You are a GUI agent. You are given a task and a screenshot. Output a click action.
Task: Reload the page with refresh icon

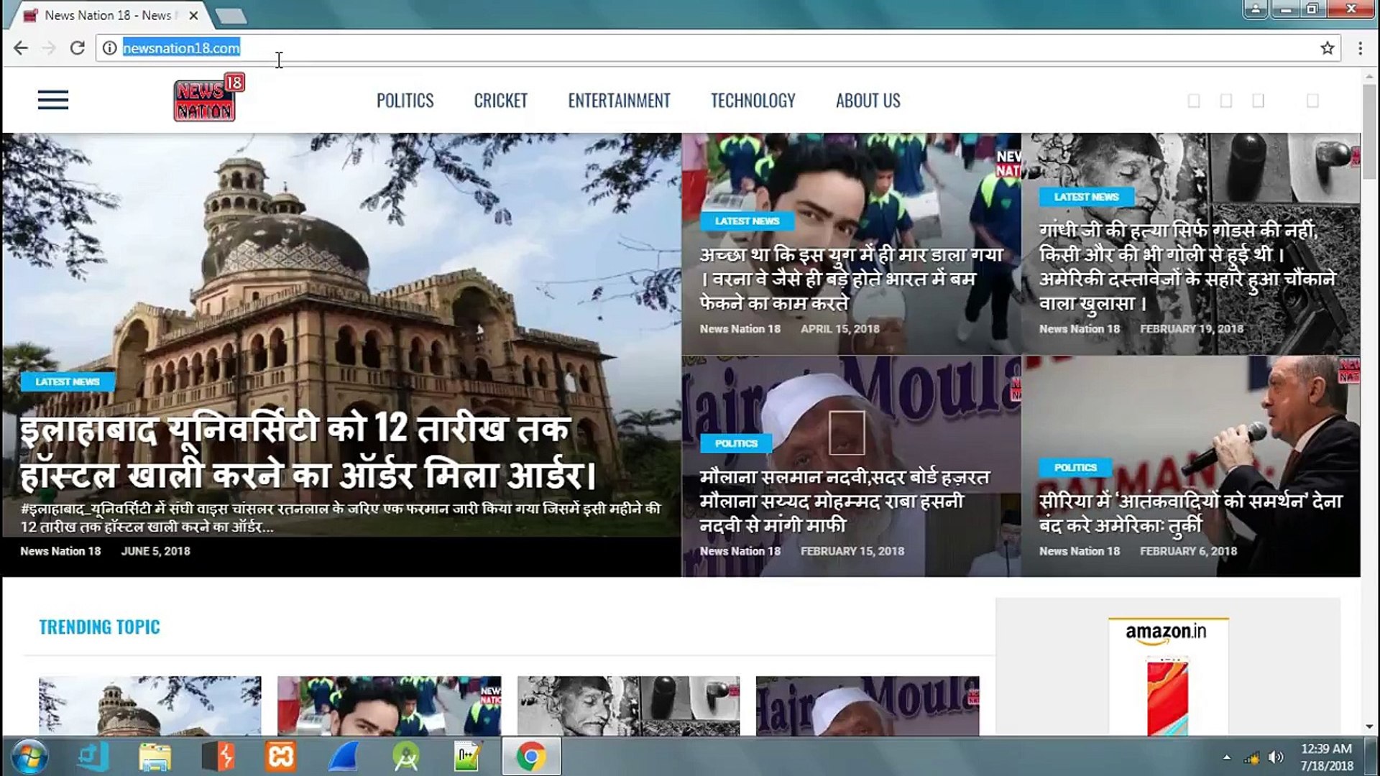pyautogui.click(x=78, y=48)
